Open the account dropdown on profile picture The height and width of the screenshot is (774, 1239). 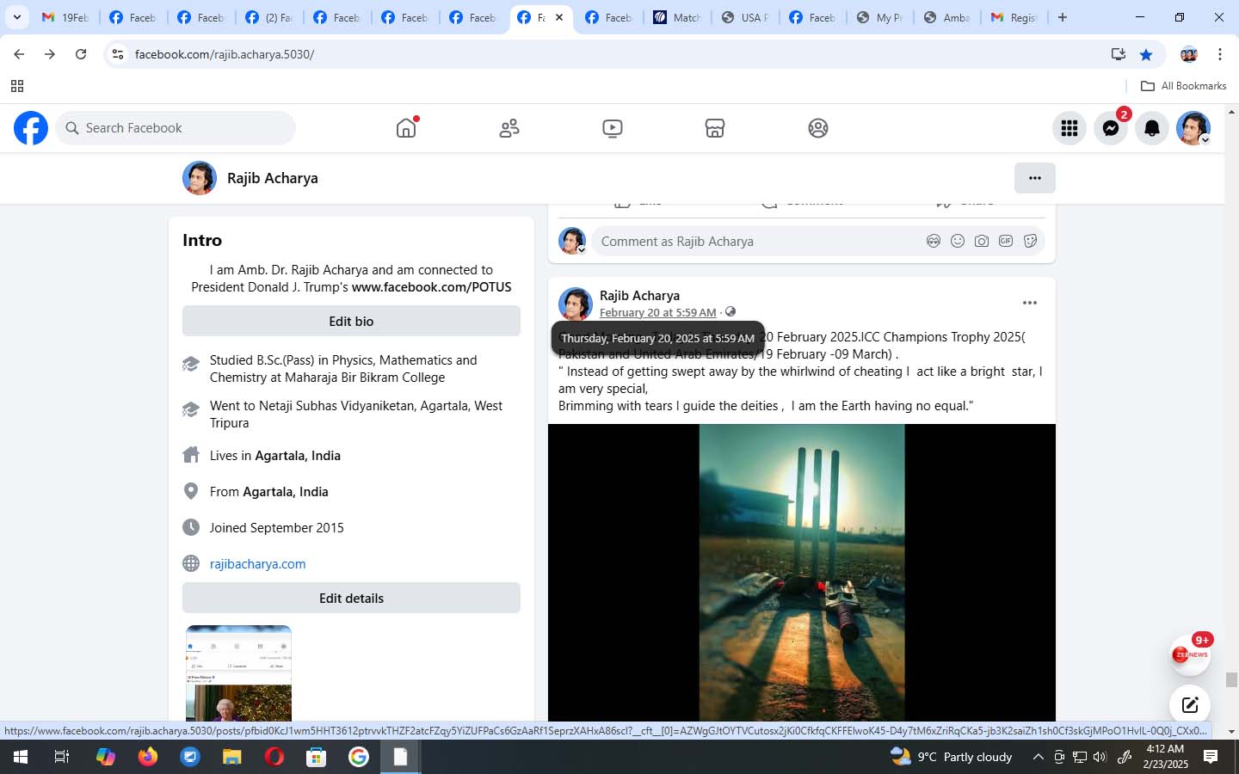1193,128
